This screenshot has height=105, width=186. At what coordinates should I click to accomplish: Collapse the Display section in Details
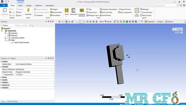pyautogui.click(x=1, y=62)
